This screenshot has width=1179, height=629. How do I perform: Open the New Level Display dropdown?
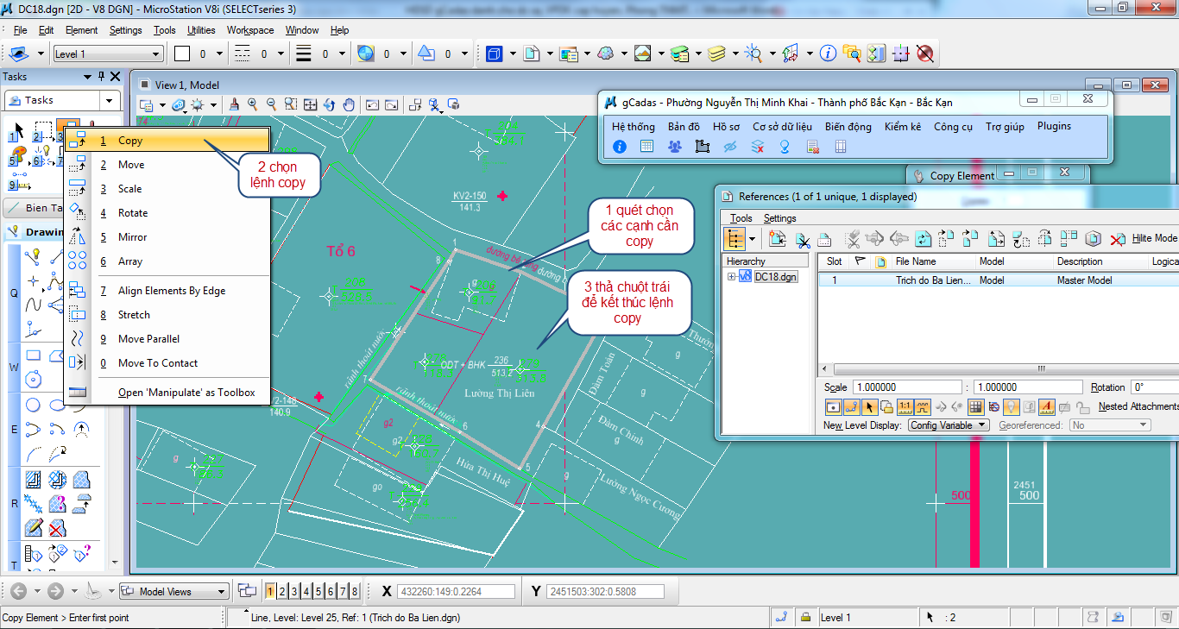949,425
